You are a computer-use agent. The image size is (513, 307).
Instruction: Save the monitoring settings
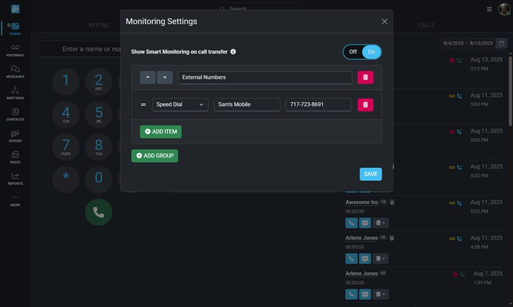[370, 174]
